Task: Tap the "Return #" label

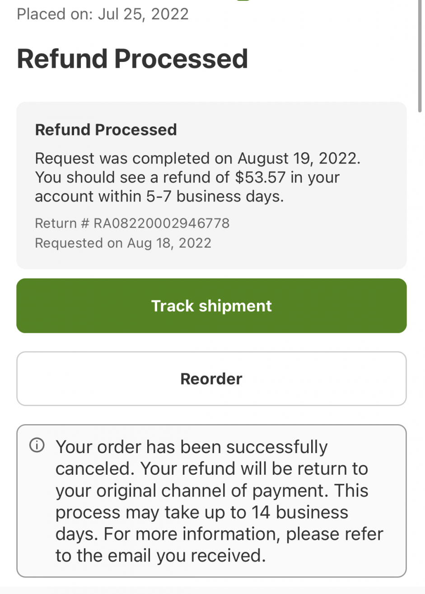Action: pyautogui.click(x=62, y=223)
